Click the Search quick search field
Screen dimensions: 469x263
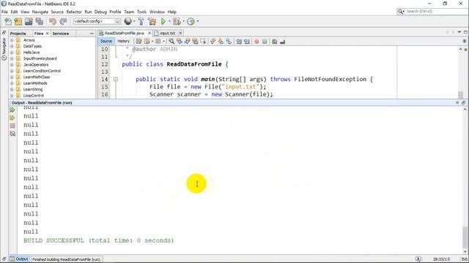point(432,12)
